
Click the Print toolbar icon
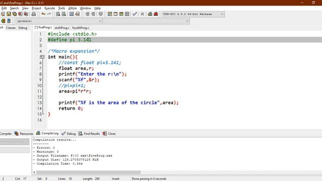[34, 14]
